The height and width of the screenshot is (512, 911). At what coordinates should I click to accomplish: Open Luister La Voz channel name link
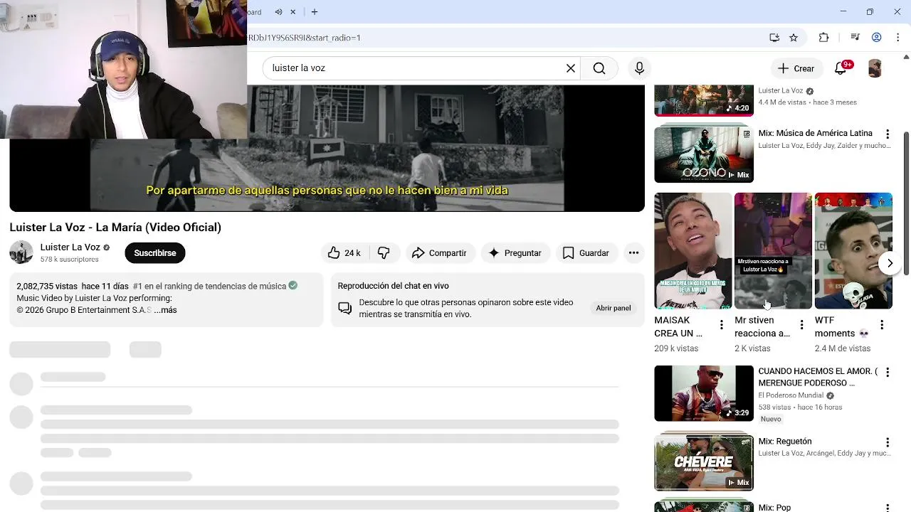(70, 247)
